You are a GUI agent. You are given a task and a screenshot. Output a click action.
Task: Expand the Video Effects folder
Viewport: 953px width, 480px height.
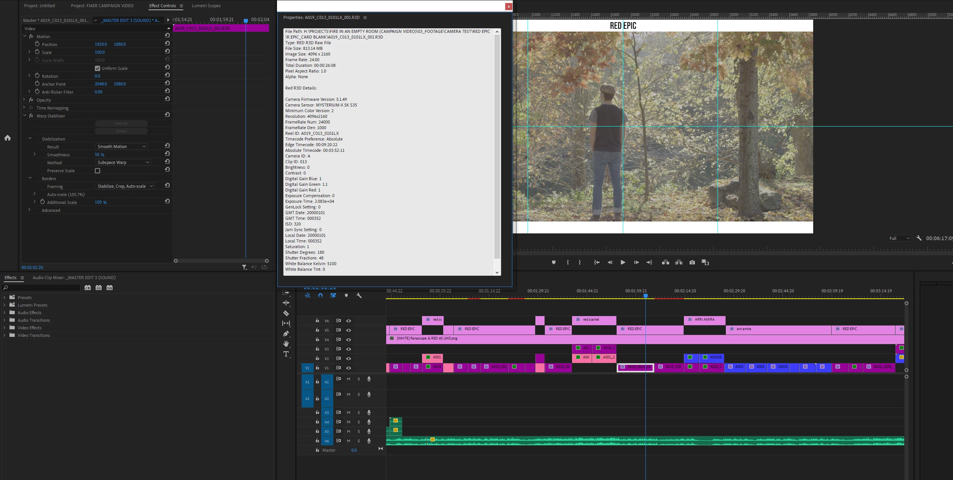coord(5,328)
